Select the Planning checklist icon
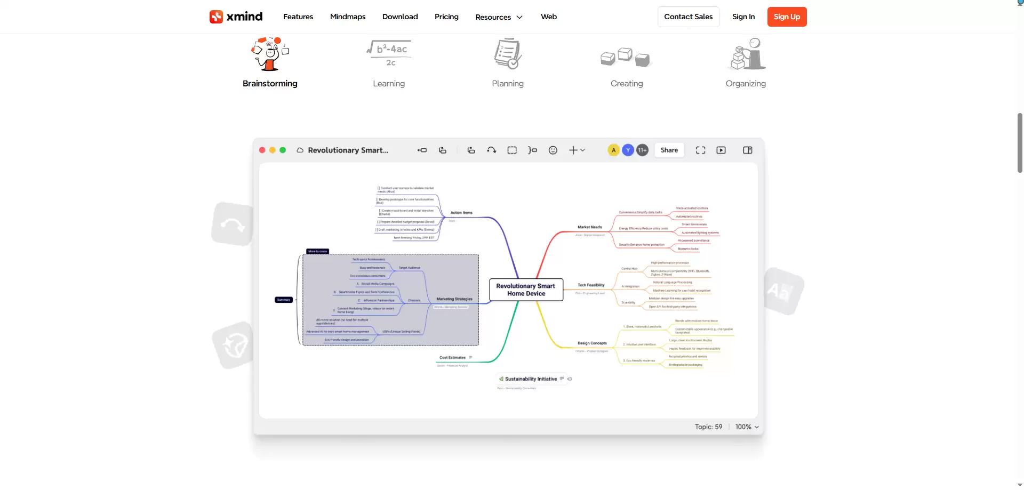 [508, 53]
